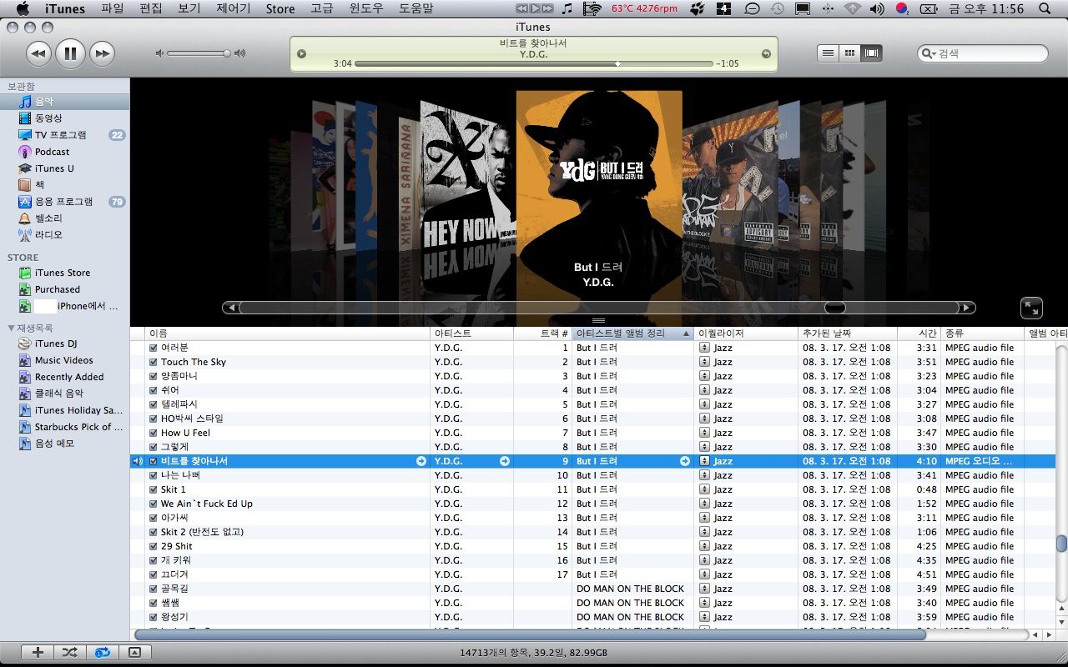This screenshot has width=1068, height=667.
Task: Click the iTunes Store shopping bag icon
Action: click(x=25, y=273)
